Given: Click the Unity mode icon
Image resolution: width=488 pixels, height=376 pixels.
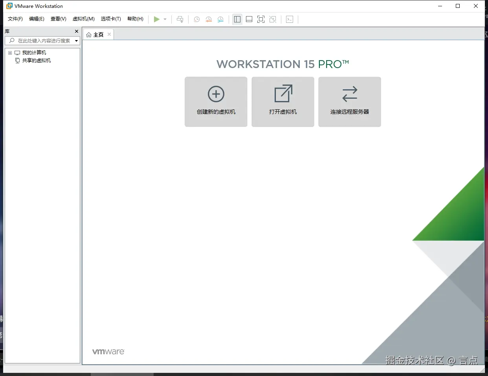Looking at the screenshot, I should pyautogui.click(x=273, y=19).
